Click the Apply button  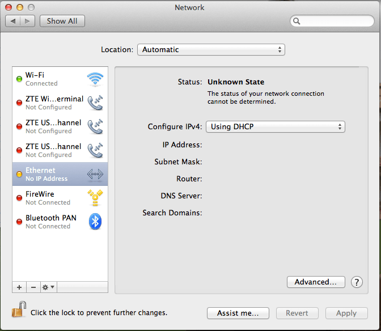(346, 313)
